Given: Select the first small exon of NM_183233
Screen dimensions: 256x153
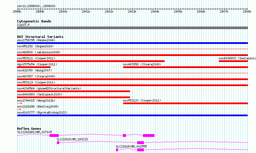Looking at the screenshot, I should pyautogui.click(x=58, y=143).
